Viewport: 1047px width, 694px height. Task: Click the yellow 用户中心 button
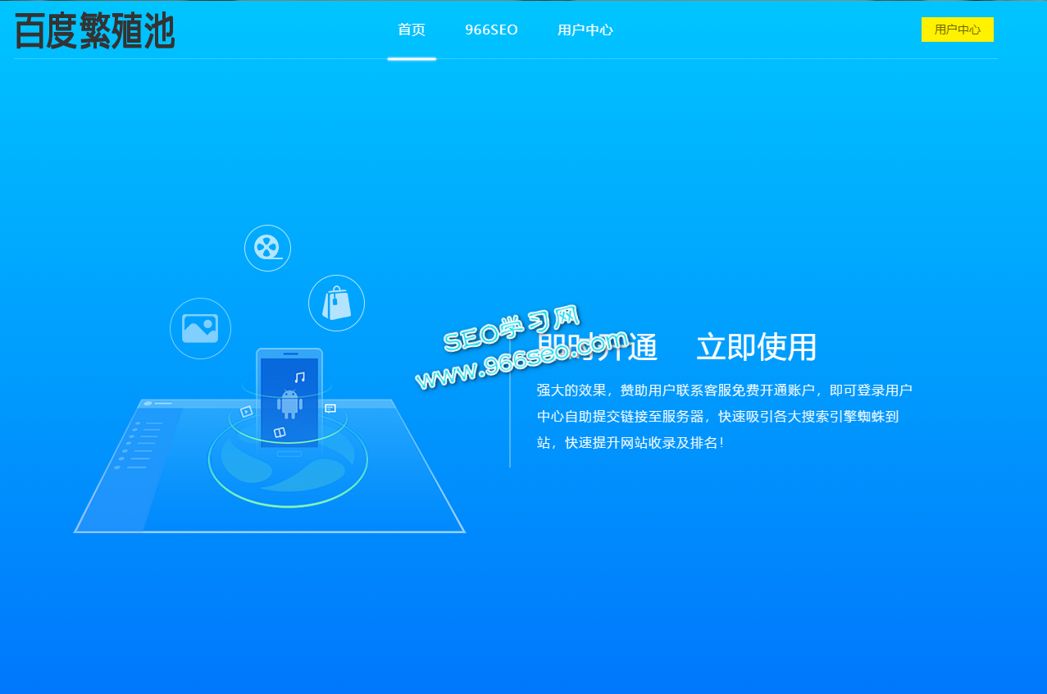click(x=958, y=30)
